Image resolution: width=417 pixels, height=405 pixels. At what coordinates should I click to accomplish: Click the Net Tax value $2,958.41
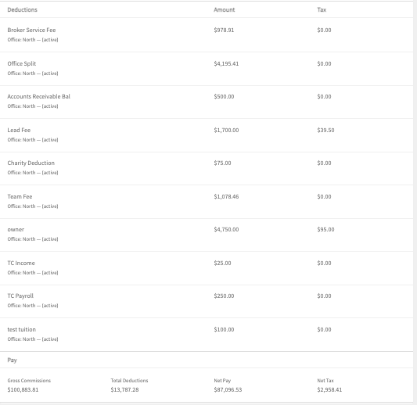pos(329,390)
